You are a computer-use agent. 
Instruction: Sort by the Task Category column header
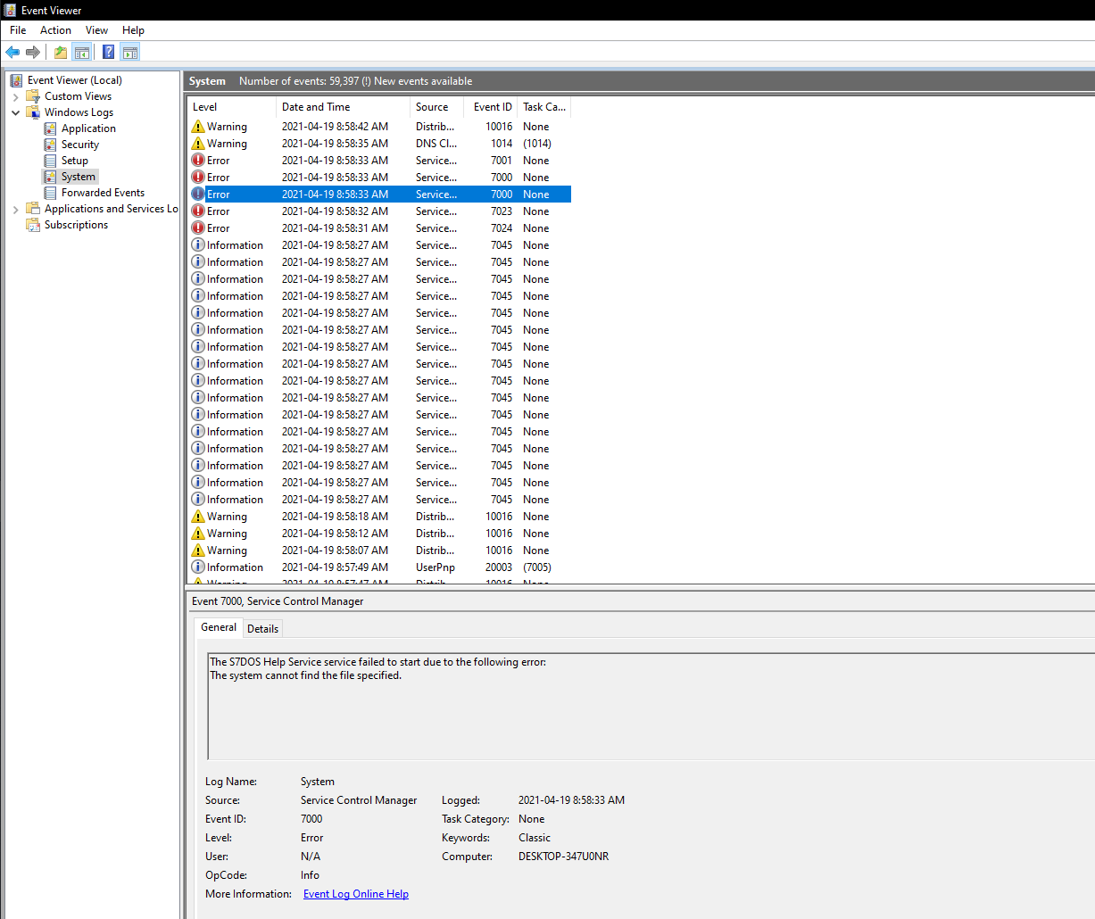click(x=544, y=107)
